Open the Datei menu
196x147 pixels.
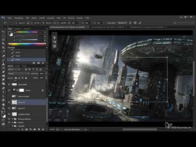(10, 18)
